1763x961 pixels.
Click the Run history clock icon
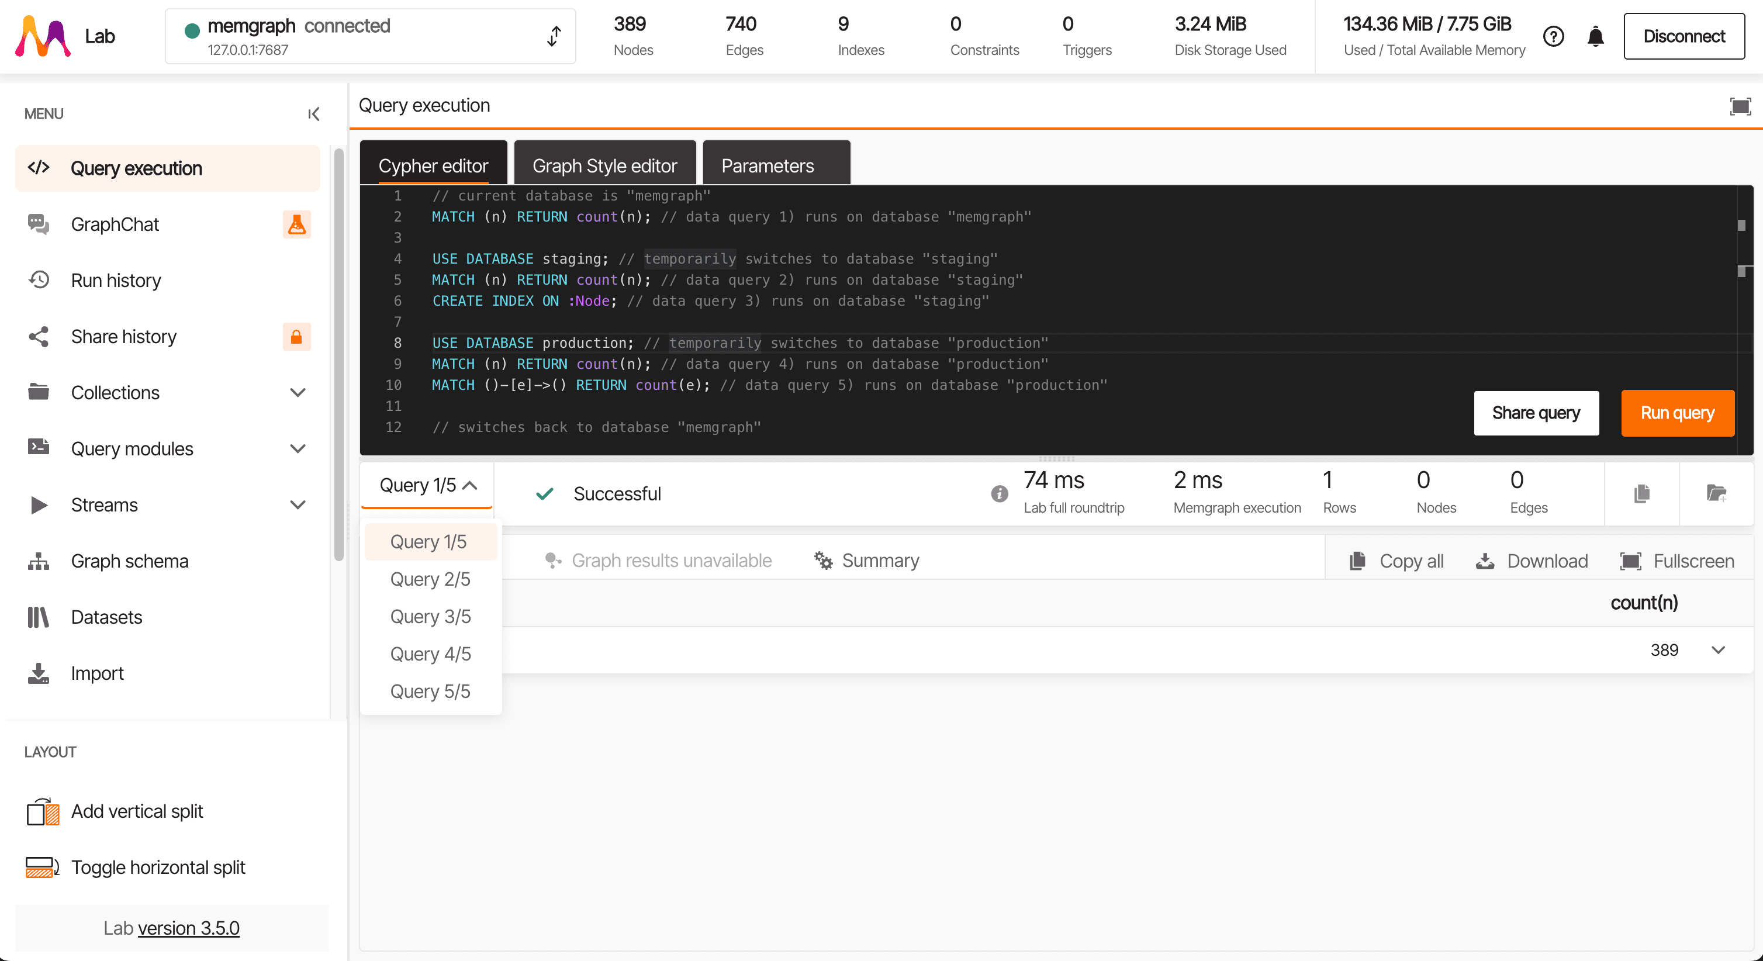pyautogui.click(x=39, y=280)
